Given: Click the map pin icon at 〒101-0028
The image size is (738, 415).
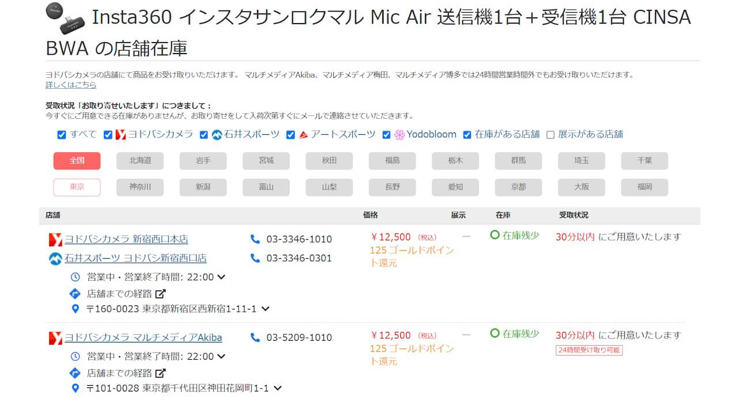Looking at the screenshot, I should (75, 388).
